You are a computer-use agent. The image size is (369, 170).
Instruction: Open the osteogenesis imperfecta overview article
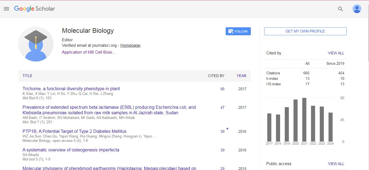(71, 150)
